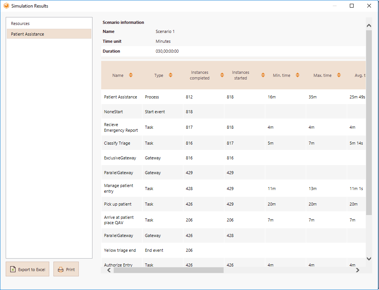Click 5m 14s average time cell
This screenshot has width=379, height=290.
(356, 143)
